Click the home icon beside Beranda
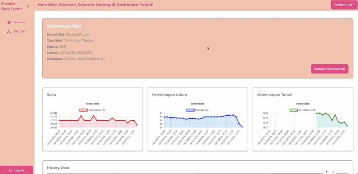This screenshot has width=358, height=174. point(9,22)
